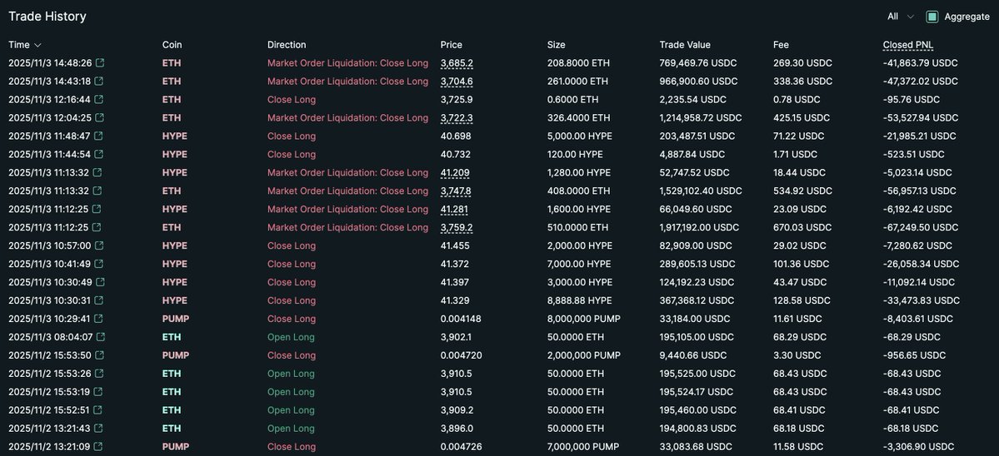
Task: Click the Closed PNL column header
Action: 908,45
